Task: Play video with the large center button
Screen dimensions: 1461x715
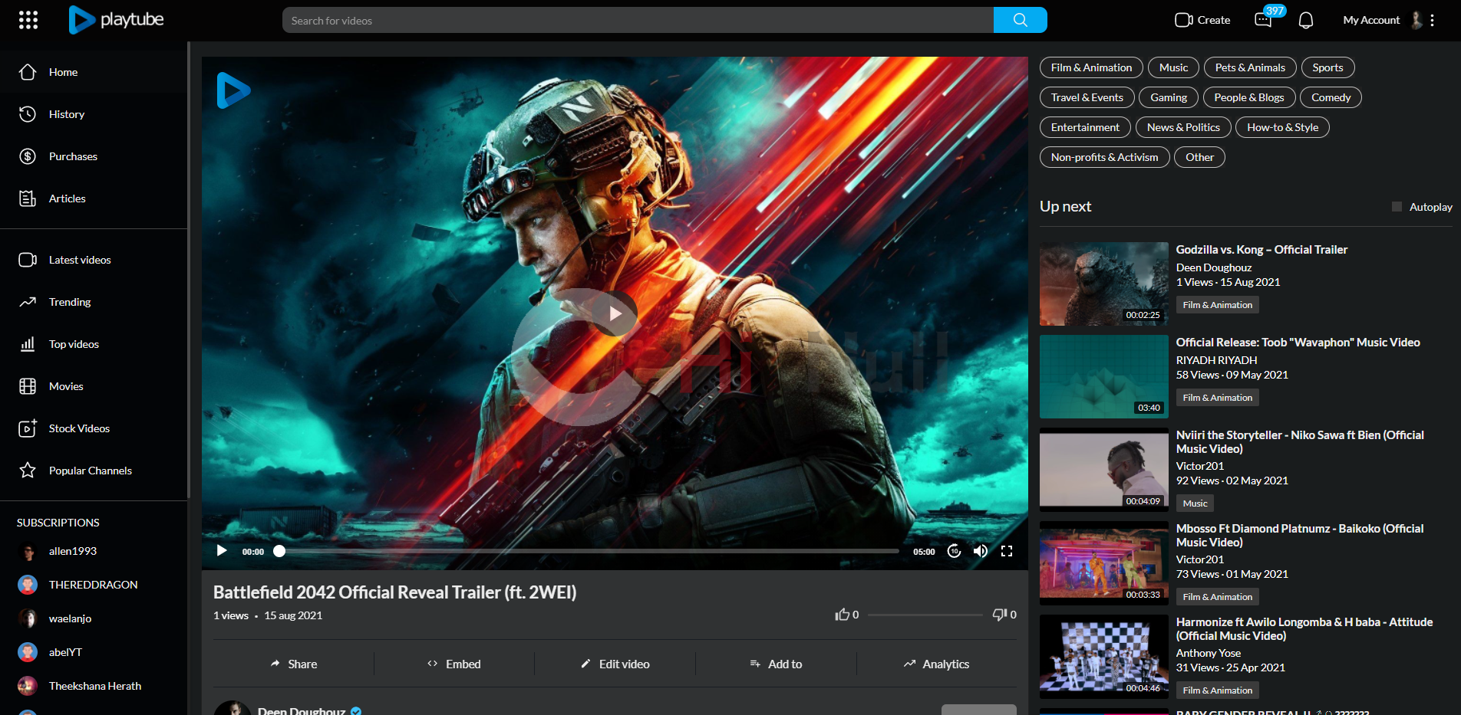Action: click(615, 313)
